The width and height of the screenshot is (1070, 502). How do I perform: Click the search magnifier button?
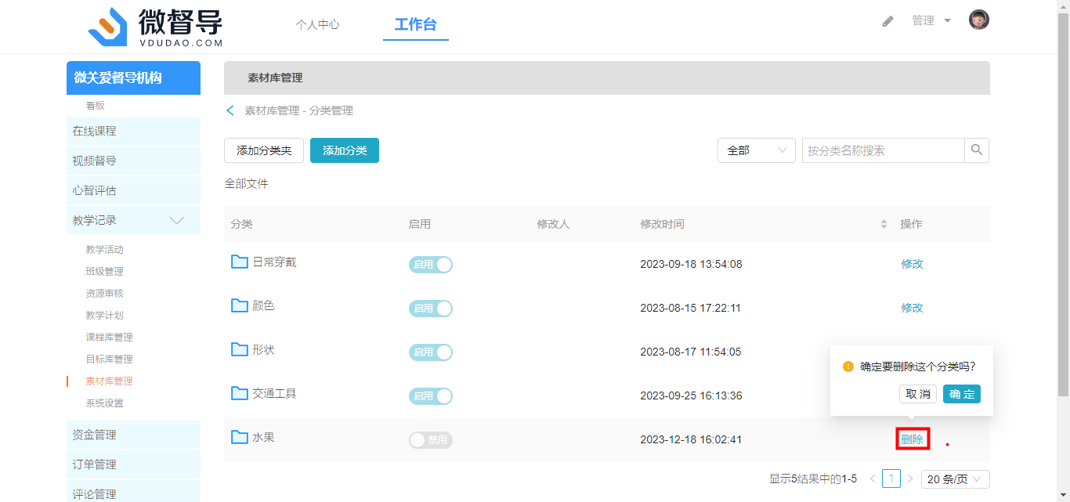[x=976, y=150]
